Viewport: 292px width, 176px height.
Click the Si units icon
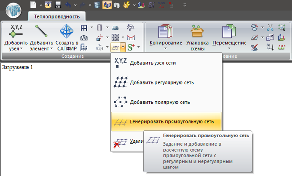click(x=151, y=5)
